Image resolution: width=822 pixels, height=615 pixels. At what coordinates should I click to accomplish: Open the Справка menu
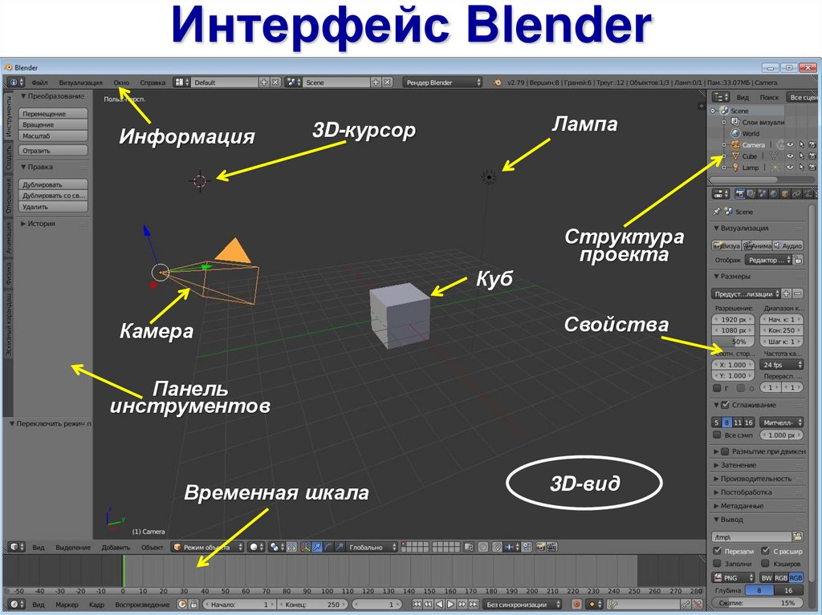[x=153, y=83]
